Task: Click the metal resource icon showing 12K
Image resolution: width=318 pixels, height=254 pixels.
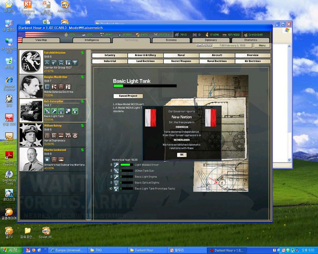Action: (x=84, y=35)
